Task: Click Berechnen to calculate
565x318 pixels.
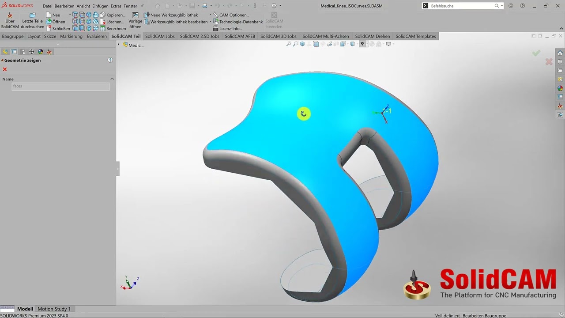Action: (113, 28)
